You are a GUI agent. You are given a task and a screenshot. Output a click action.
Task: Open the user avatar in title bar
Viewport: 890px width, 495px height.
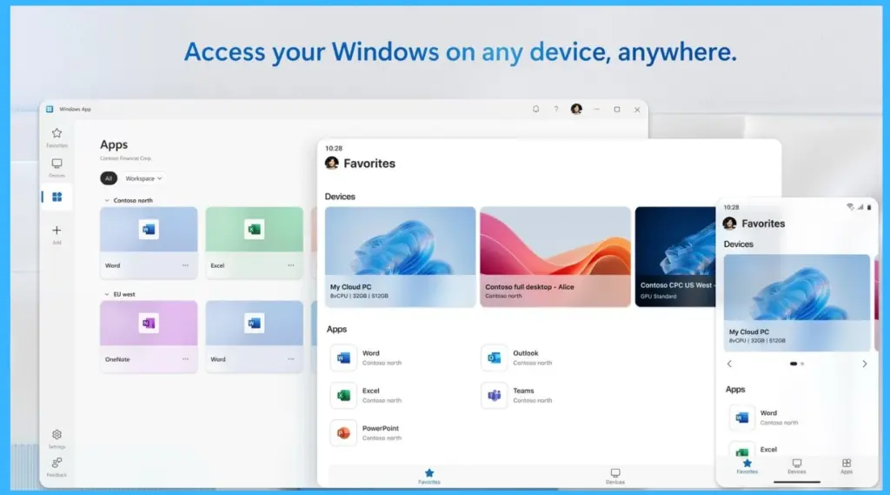[x=576, y=109]
